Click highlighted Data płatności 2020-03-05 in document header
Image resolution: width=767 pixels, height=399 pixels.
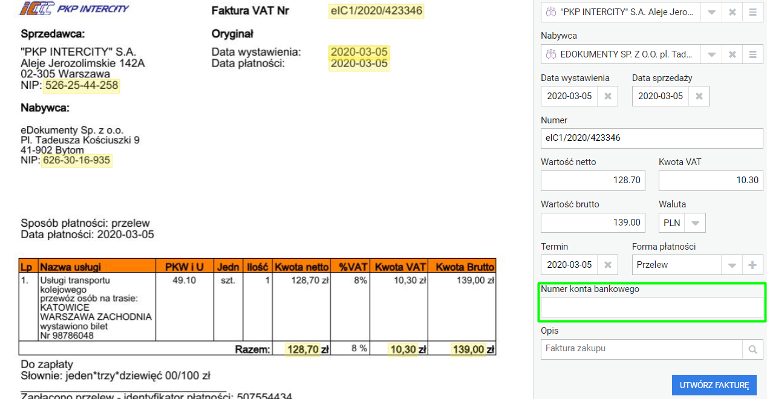(x=359, y=63)
